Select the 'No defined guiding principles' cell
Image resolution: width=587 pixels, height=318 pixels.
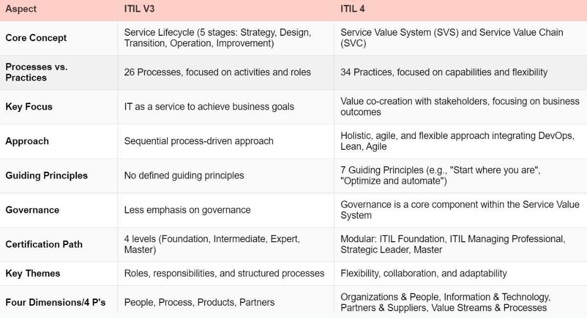coord(184,176)
